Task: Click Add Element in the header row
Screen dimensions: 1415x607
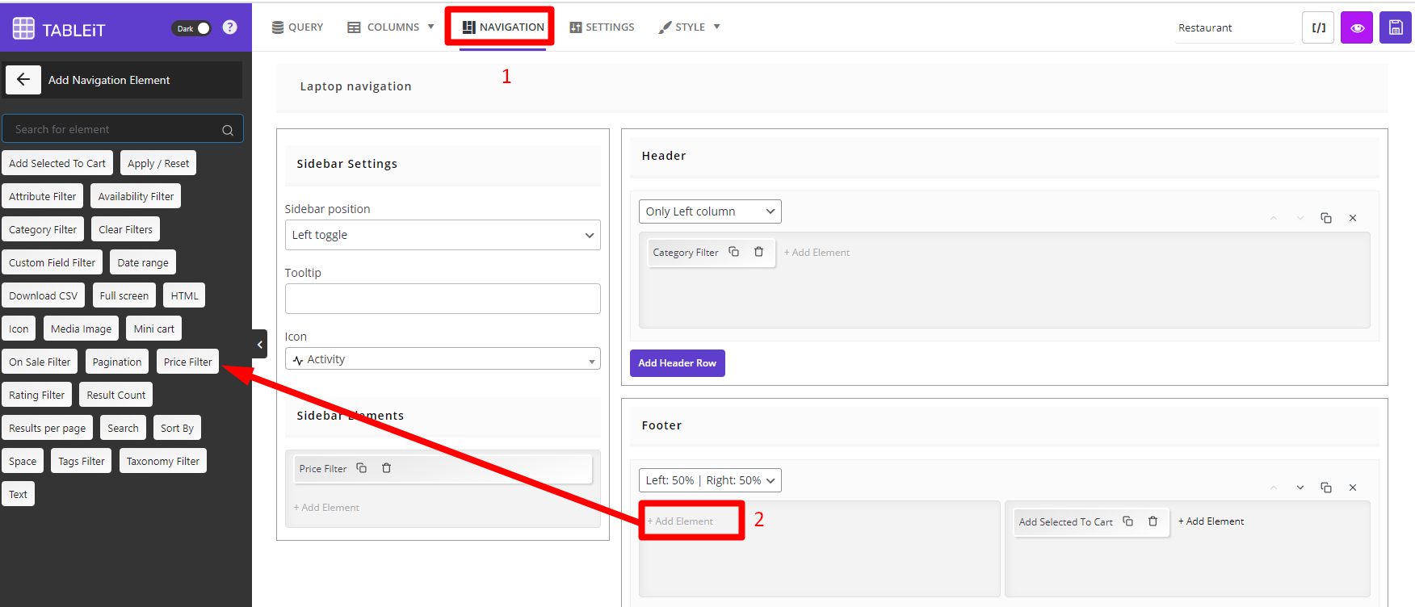Action: click(817, 253)
